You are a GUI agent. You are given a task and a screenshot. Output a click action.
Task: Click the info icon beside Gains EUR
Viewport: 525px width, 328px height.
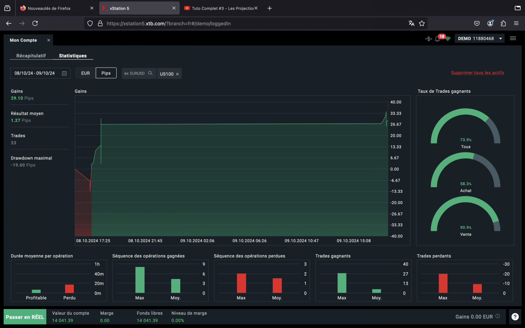tap(498, 316)
